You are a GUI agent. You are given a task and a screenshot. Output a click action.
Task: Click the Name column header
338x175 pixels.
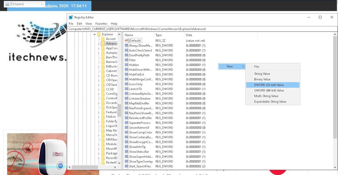pyautogui.click(x=139, y=35)
